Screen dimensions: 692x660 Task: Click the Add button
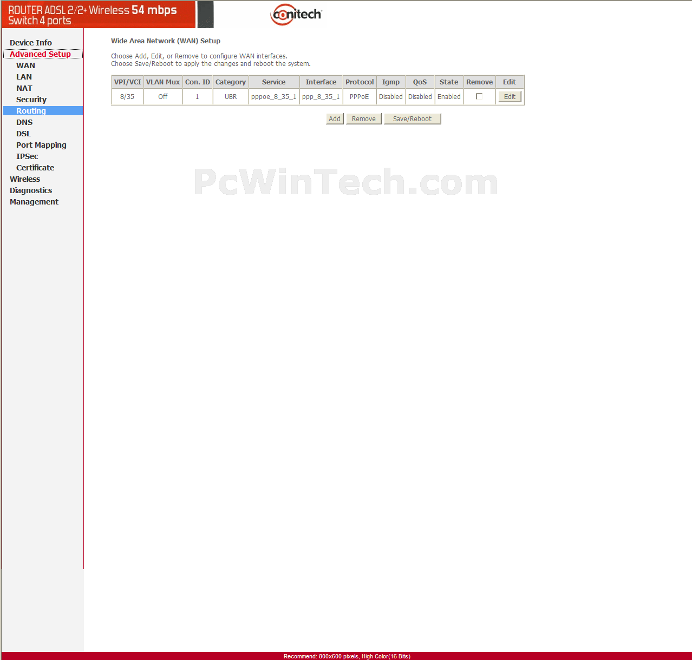335,119
